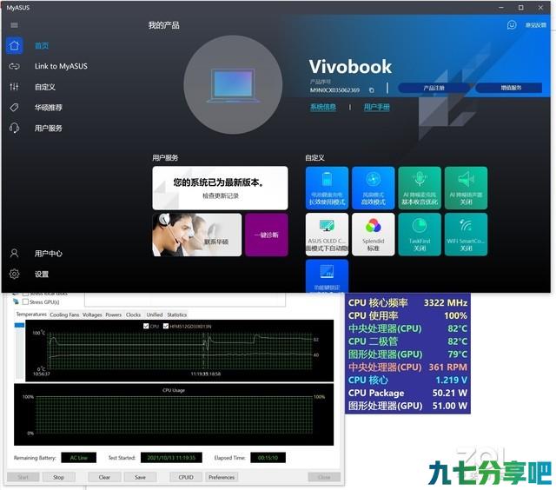Image resolution: width=556 pixels, height=490 pixels.
Task: Open the battery charging 长效使用模式 tile
Action: [327, 188]
